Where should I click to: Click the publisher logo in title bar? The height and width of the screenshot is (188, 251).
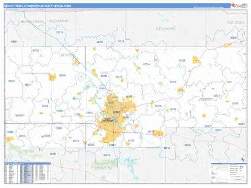pyautogui.click(x=236, y=6)
